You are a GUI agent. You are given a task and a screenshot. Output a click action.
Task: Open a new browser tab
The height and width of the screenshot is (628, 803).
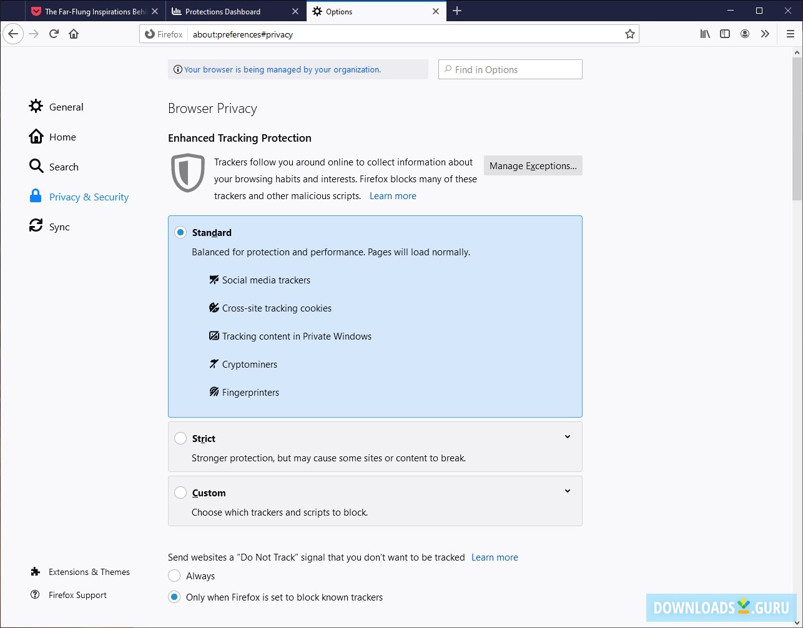click(458, 11)
